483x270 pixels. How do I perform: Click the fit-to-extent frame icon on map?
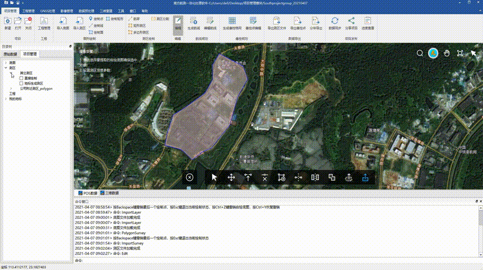tap(460, 53)
